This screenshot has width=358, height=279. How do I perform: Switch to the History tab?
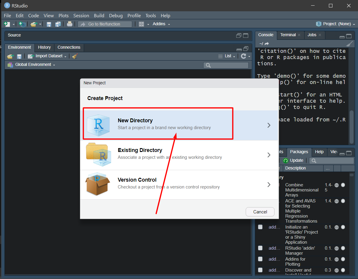click(44, 47)
